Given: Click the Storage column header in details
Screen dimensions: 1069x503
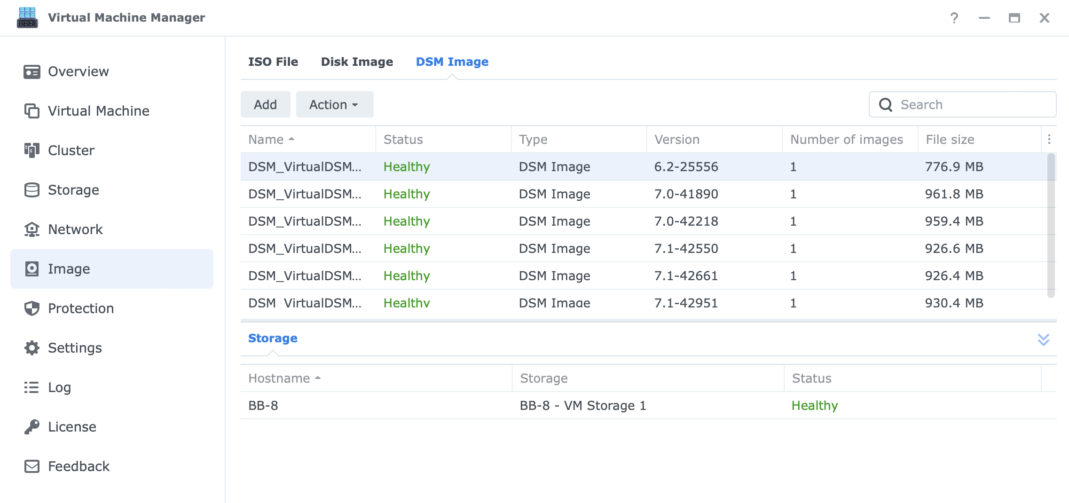Looking at the screenshot, I should tap(648, 378).
